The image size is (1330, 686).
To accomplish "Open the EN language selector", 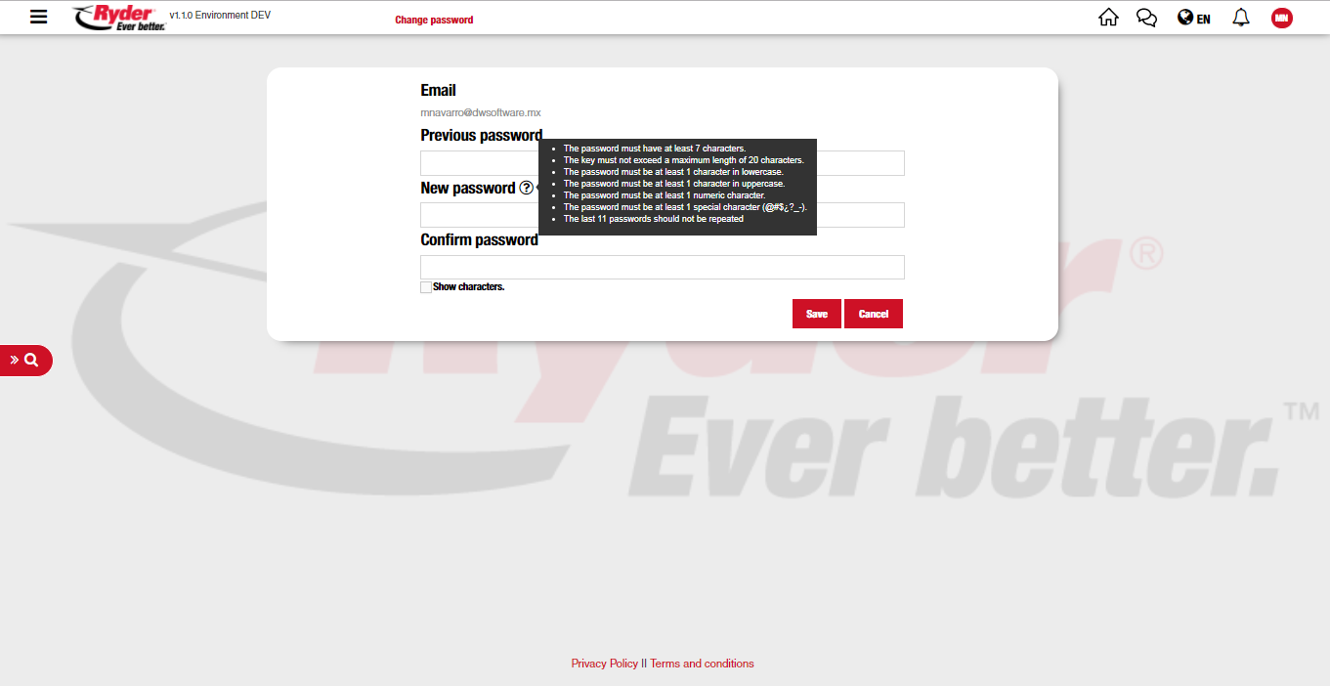I will (1194, 18).
